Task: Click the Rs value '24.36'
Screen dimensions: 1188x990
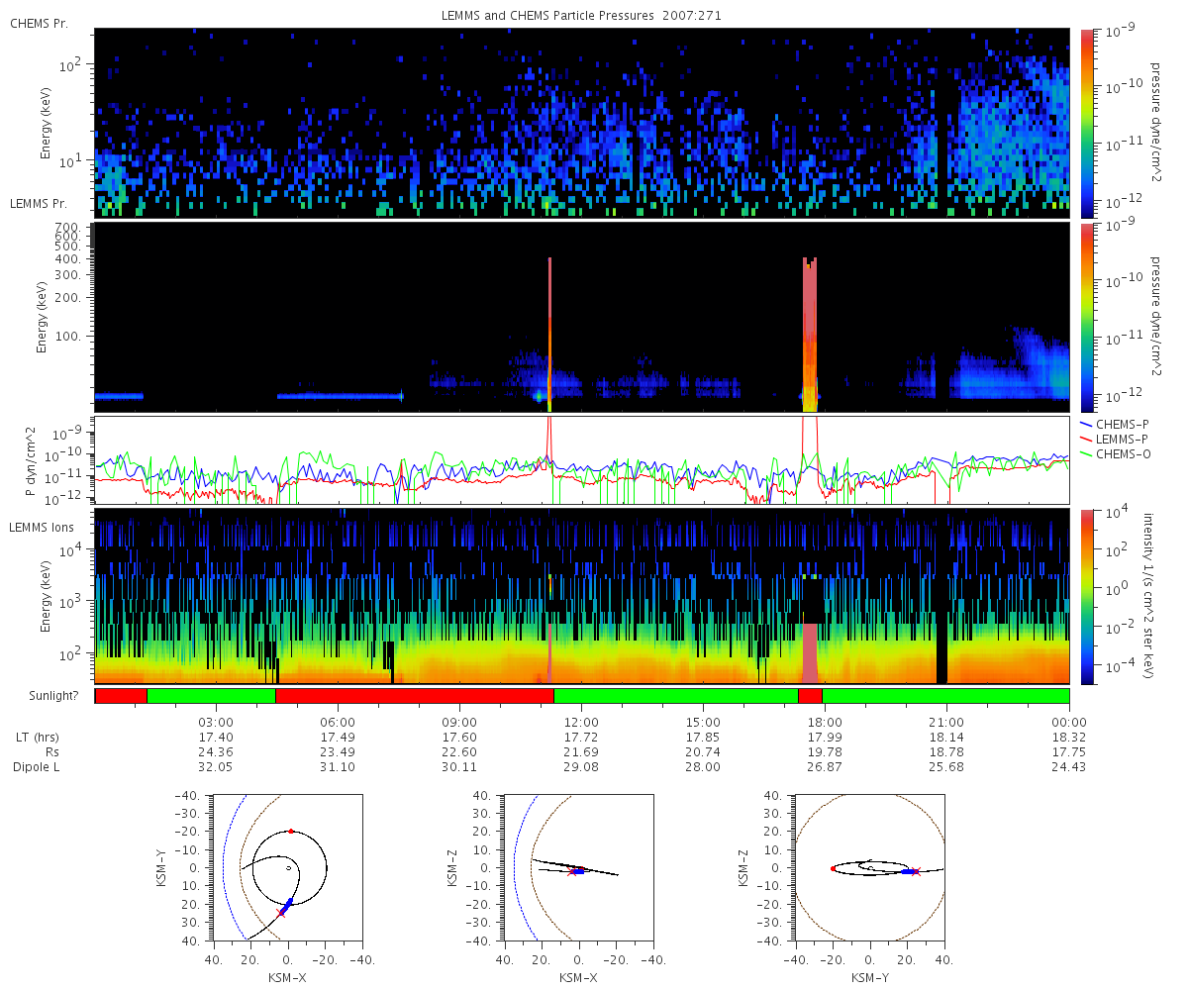Action: (216, 752)
